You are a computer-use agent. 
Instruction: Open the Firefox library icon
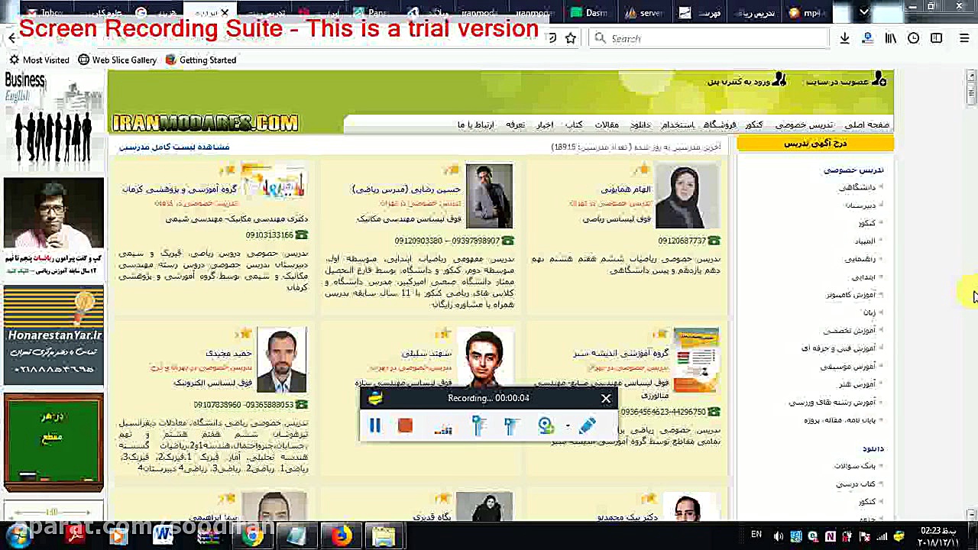[890, 38]
